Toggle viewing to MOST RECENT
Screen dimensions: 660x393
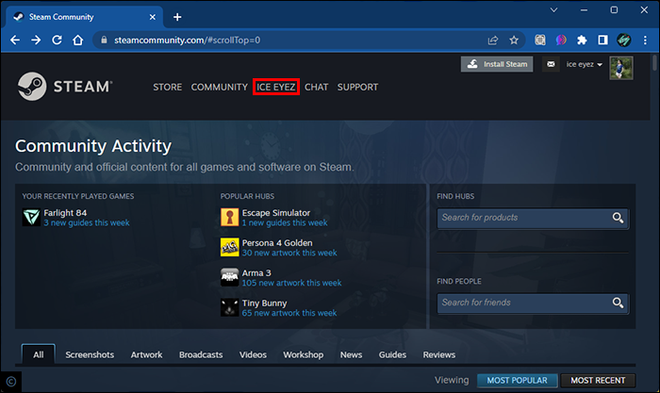598,381
